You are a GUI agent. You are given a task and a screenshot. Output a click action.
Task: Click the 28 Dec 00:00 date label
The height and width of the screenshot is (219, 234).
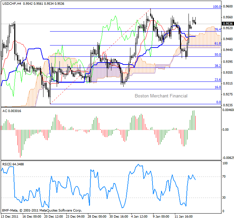point(97,217)
